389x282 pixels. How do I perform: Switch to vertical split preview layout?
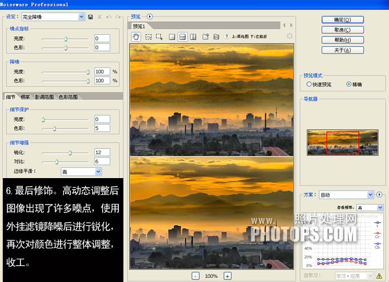coord(193,37)
